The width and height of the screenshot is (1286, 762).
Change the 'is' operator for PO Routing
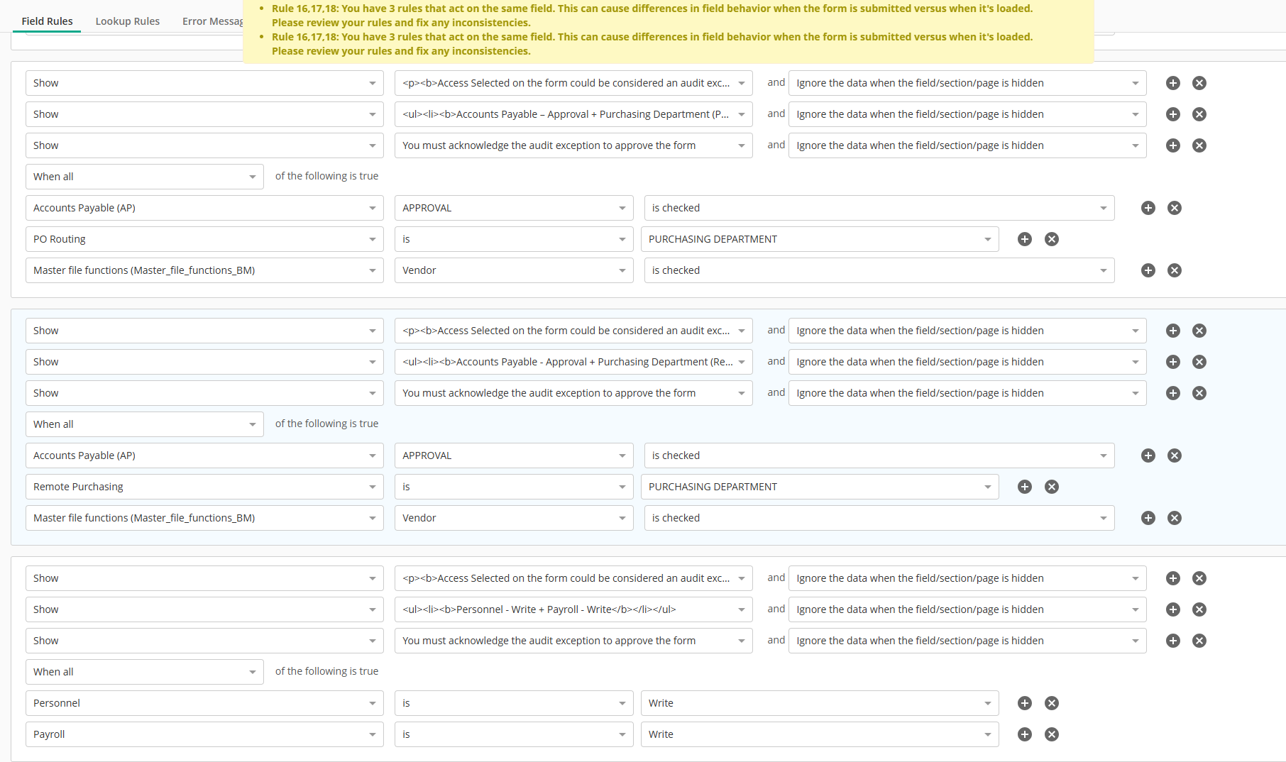(x=514, y=239)
